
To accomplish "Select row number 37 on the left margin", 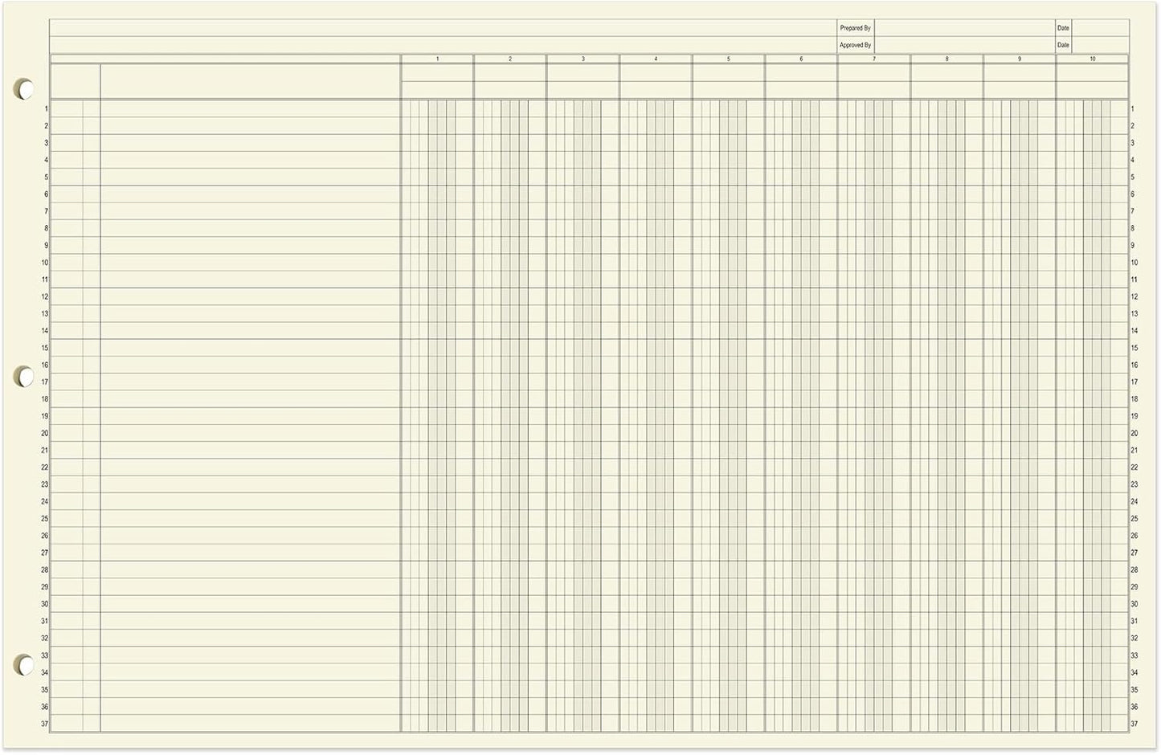I will click(x=45, y=723).
